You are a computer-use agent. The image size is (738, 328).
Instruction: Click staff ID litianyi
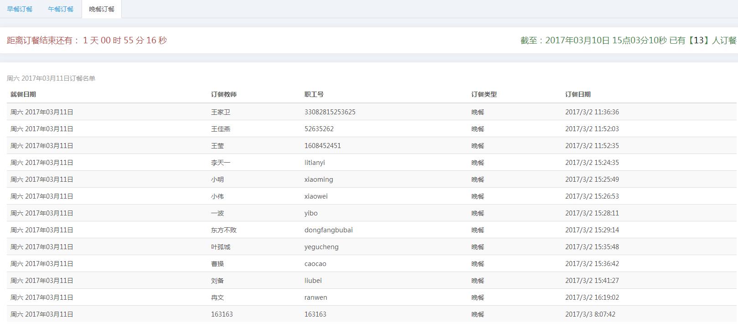315,163
